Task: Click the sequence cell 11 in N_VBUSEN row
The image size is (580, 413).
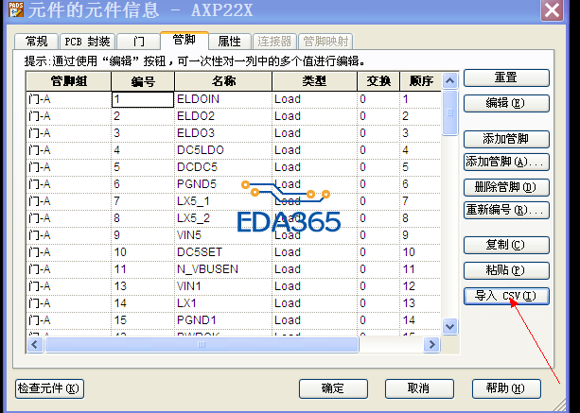Action: 421,269
